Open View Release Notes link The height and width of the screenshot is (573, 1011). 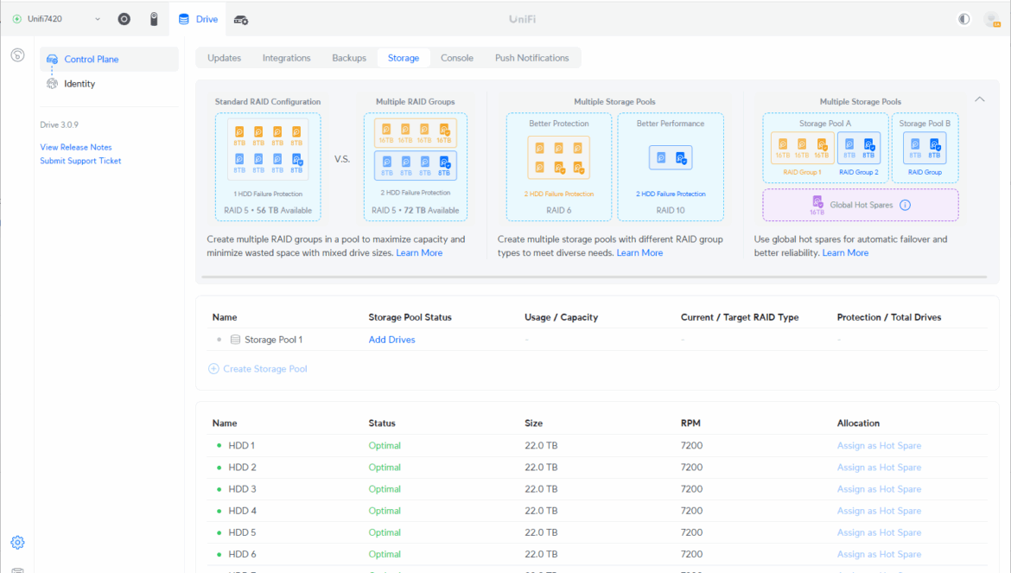(76, 148)
